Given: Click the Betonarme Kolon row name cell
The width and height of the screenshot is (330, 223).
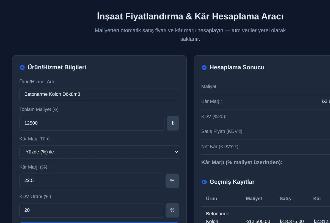Looking at the screenshot, I should coord(218,217).
